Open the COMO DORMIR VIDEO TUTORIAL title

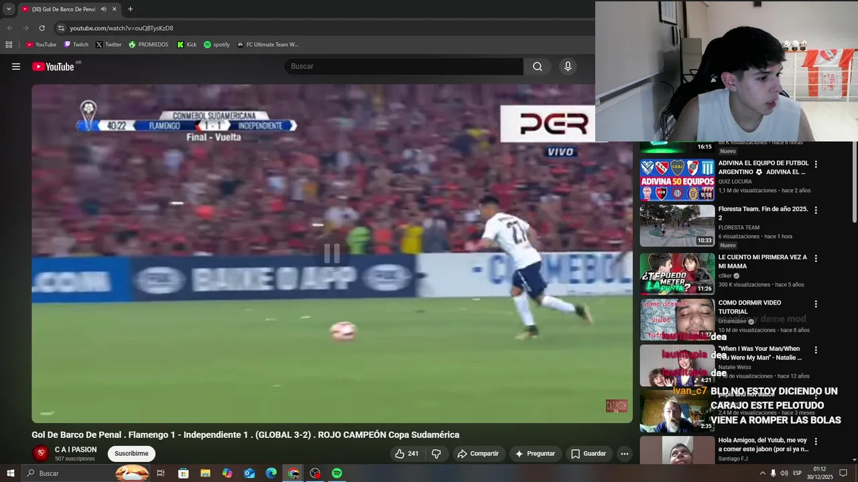click(749, 307)
